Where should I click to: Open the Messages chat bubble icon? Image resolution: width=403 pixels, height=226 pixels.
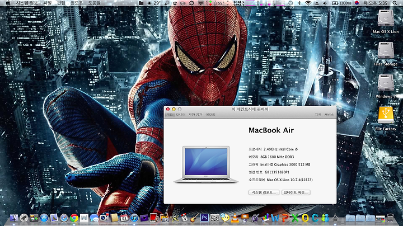click(x=94, y=218)
